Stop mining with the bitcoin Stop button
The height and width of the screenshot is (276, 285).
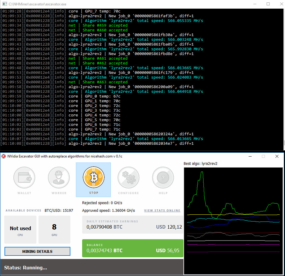[93, 180]
